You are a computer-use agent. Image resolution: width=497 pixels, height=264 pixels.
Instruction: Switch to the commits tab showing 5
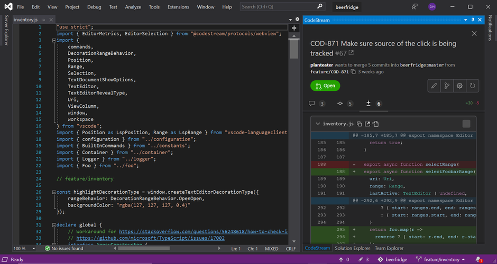[345, 103]
